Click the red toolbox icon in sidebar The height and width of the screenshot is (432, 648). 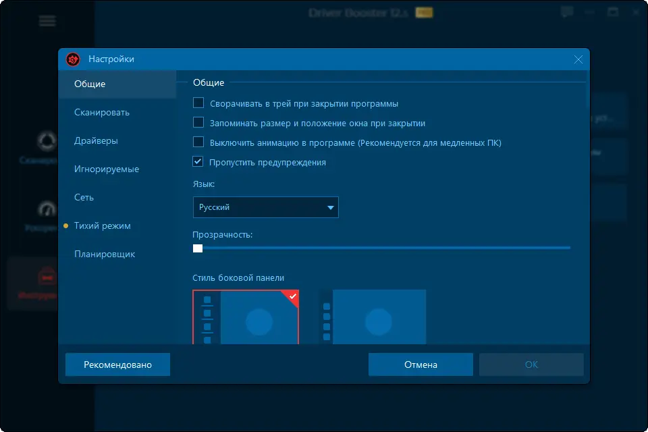tap(47, 276)
